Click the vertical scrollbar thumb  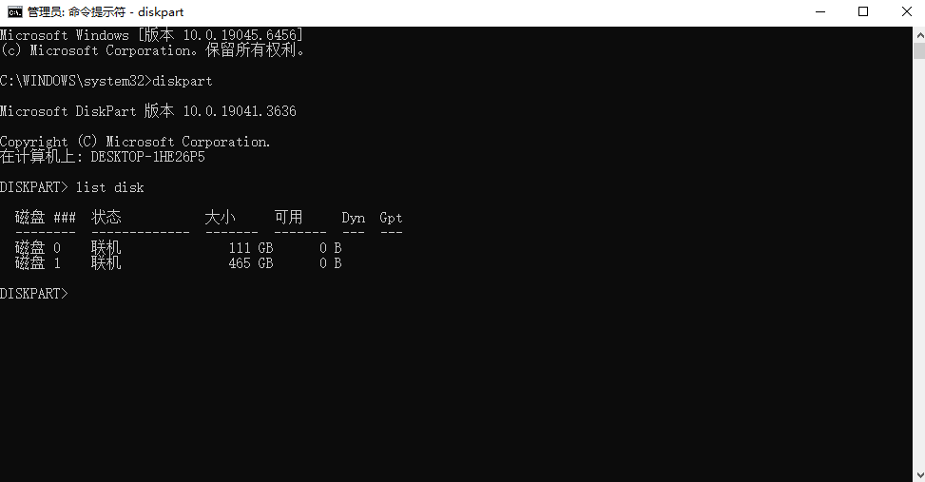tap(919, 50)
